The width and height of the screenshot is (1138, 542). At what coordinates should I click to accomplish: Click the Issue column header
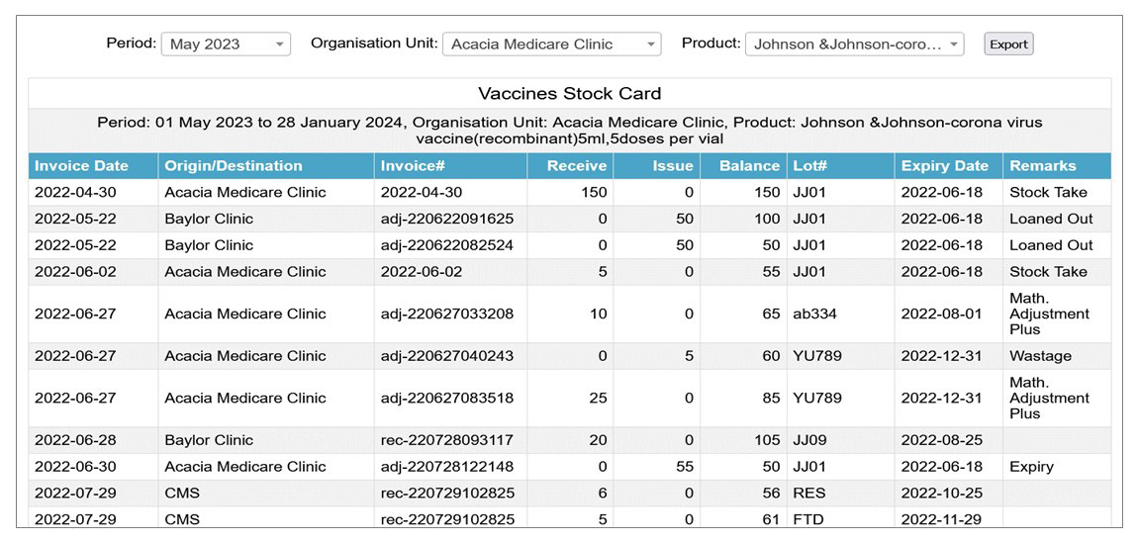tap(673, 166)
